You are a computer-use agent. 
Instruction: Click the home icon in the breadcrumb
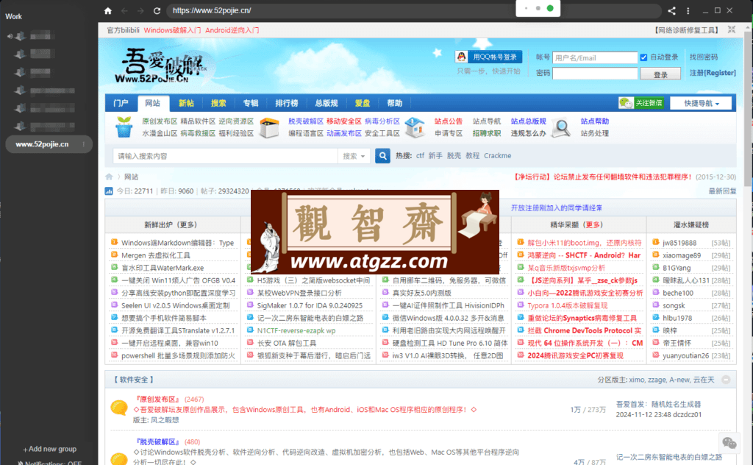pos(109,177)
